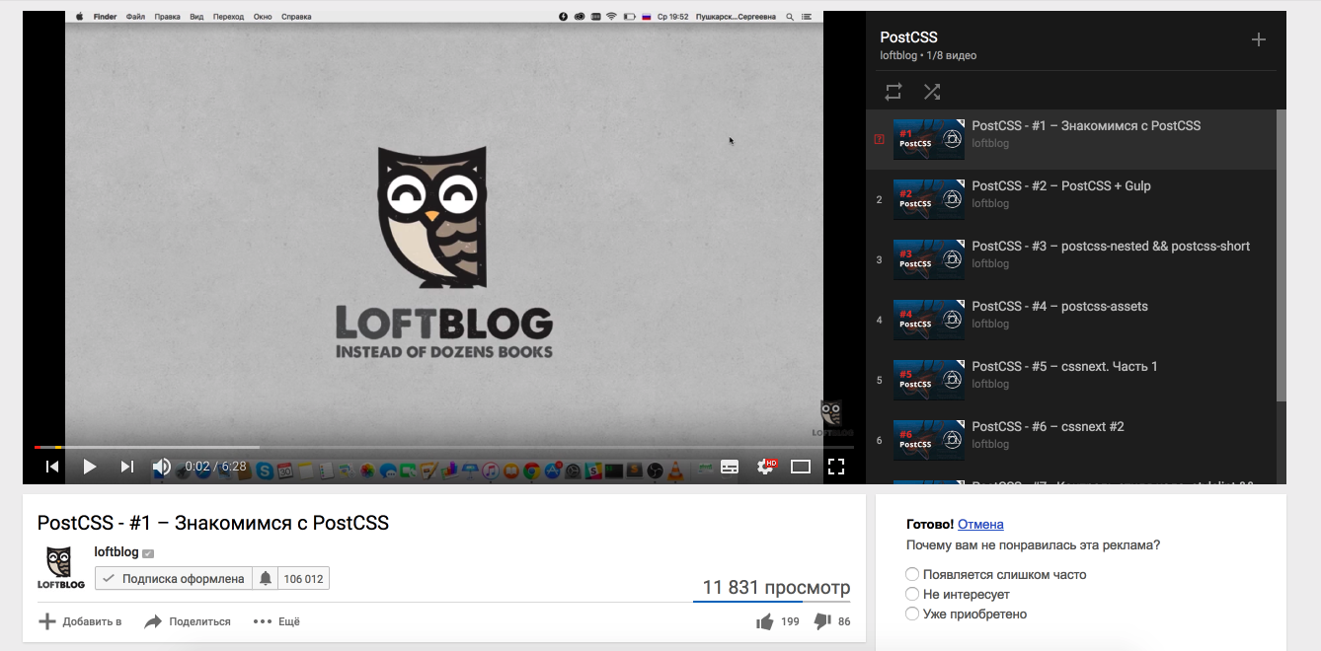Viewport: 1321px width, 651px height.
Task: Click 'Подписка оформлена' subscription button
Action: (x=174, y=579)
